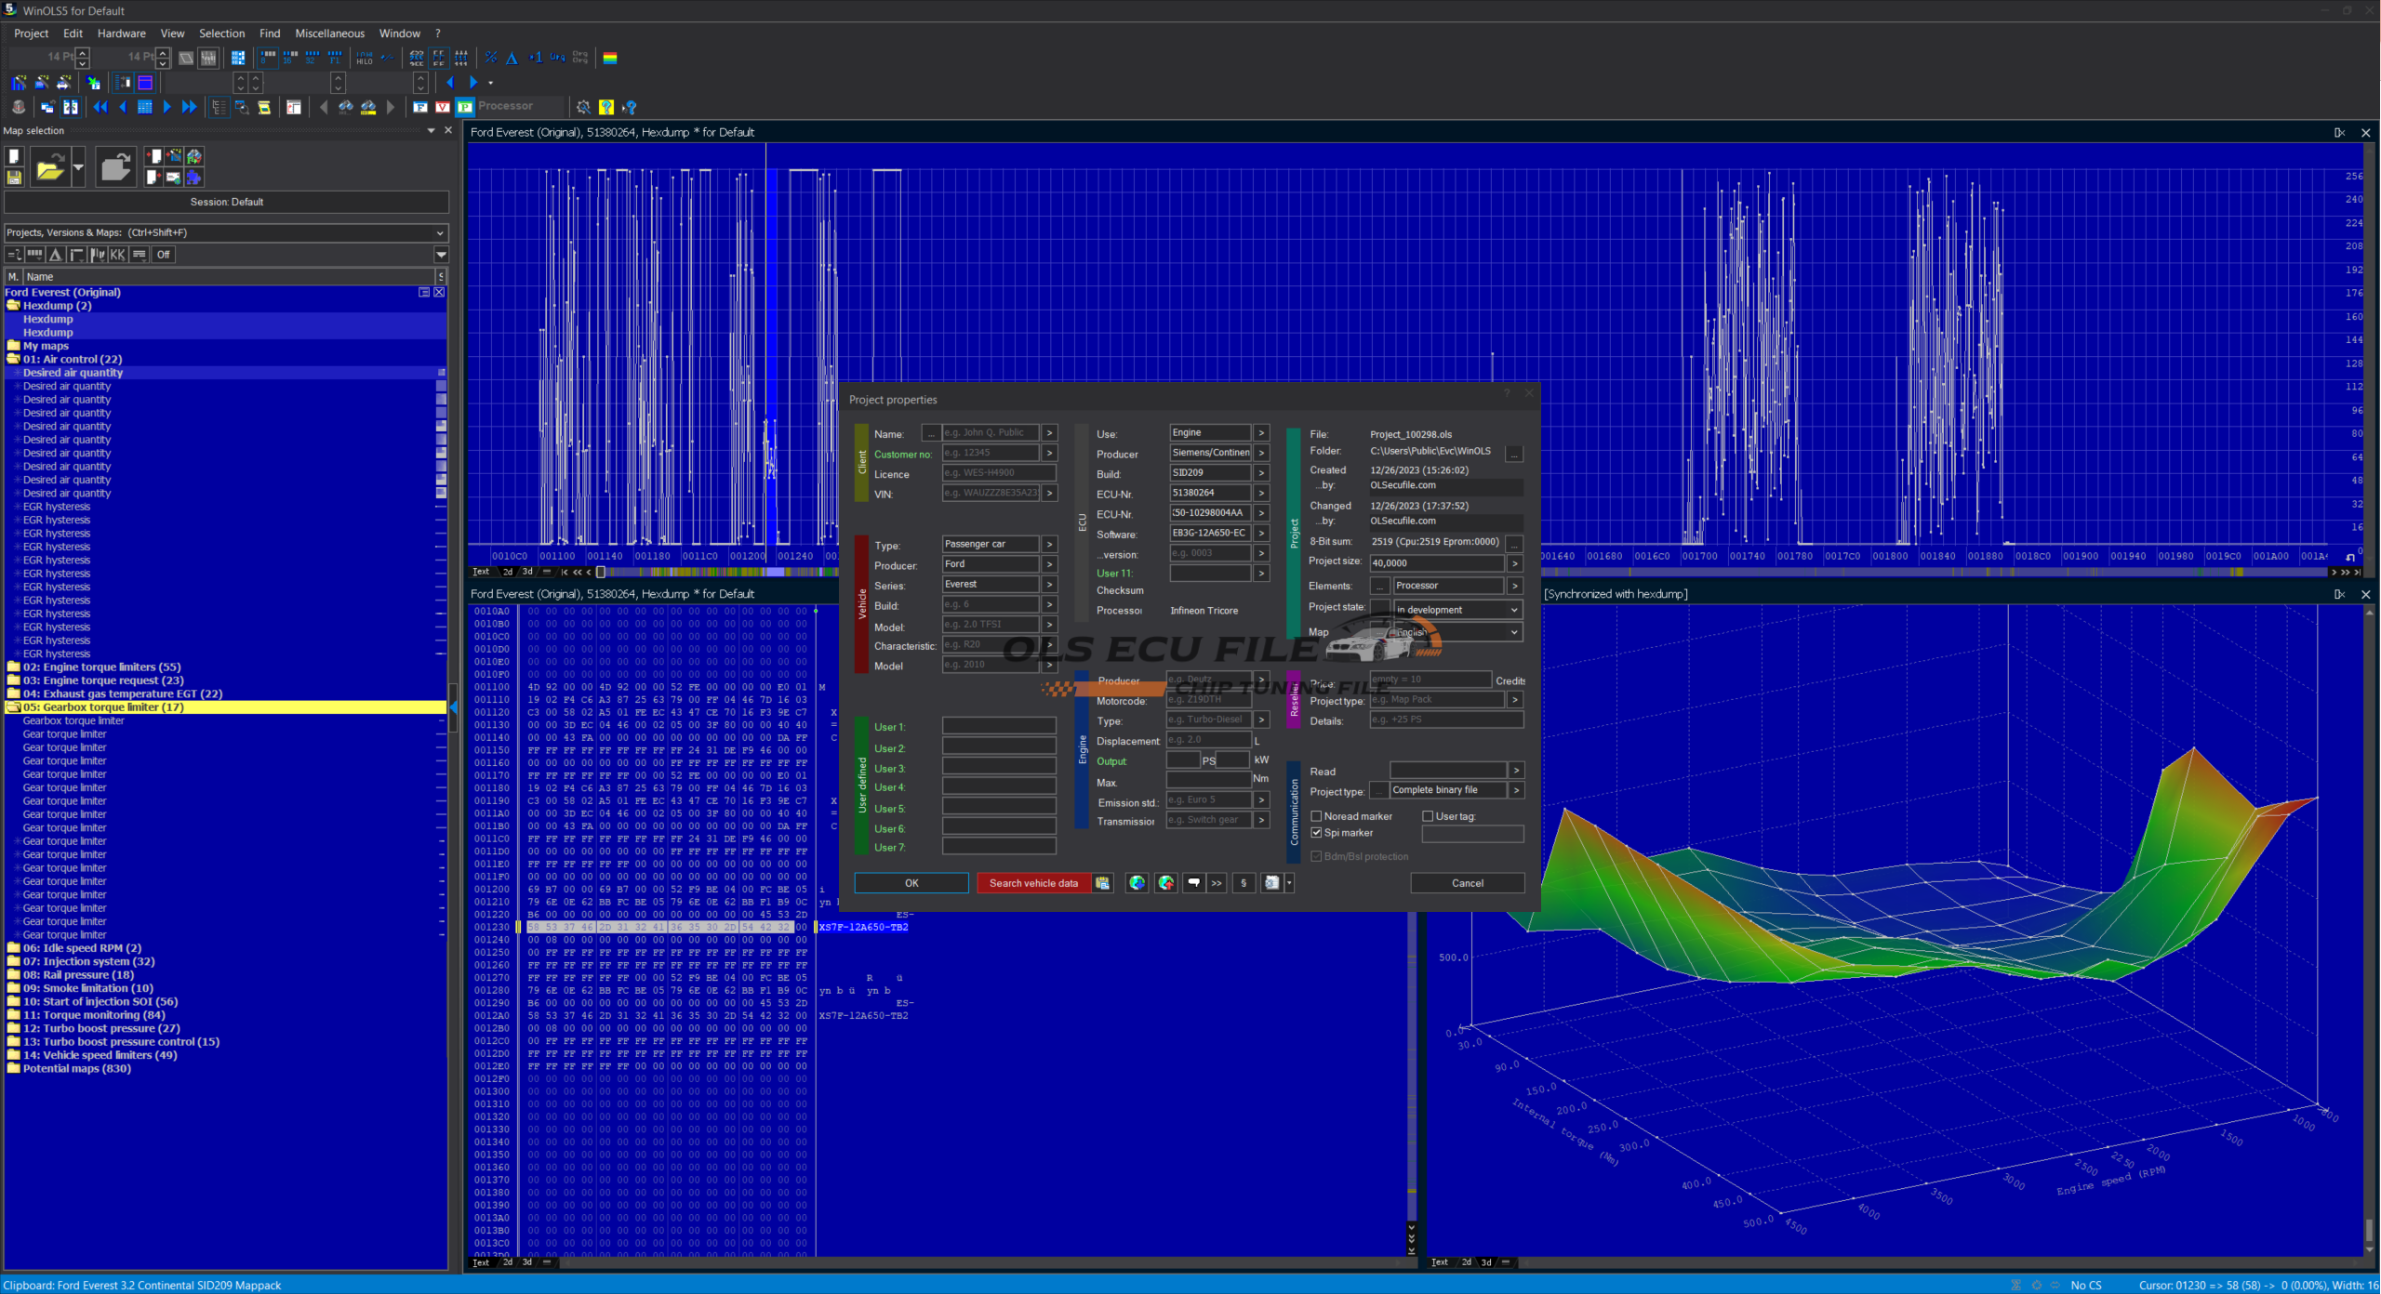
Task: Open the Hardware menu
Action: pos(121,33)
